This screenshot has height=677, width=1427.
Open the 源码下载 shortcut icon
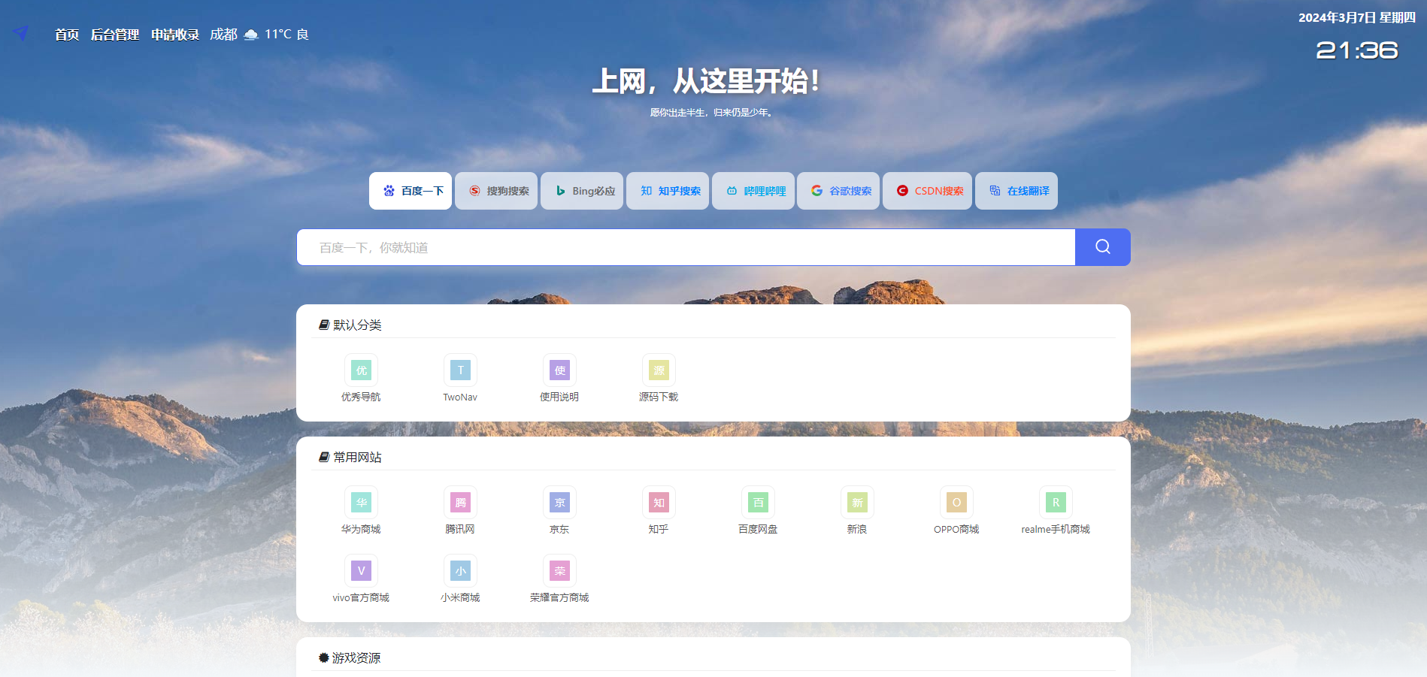659,370
